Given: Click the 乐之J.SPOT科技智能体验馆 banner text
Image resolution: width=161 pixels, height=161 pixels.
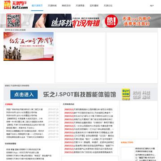Looking at the screenshot, I should [80, 94].
